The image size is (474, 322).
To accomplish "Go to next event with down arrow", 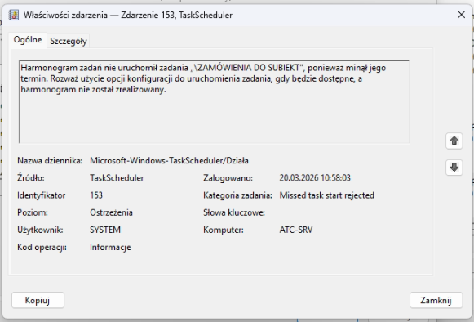I will (x=454, y=168).
